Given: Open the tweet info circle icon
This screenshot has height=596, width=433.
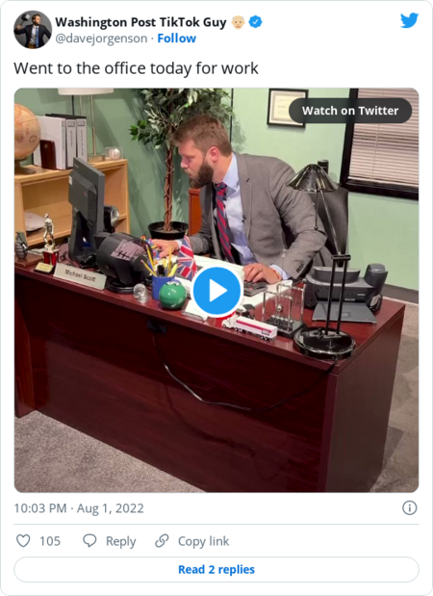Looking at the screenshot, I should [x=410, y=507].
